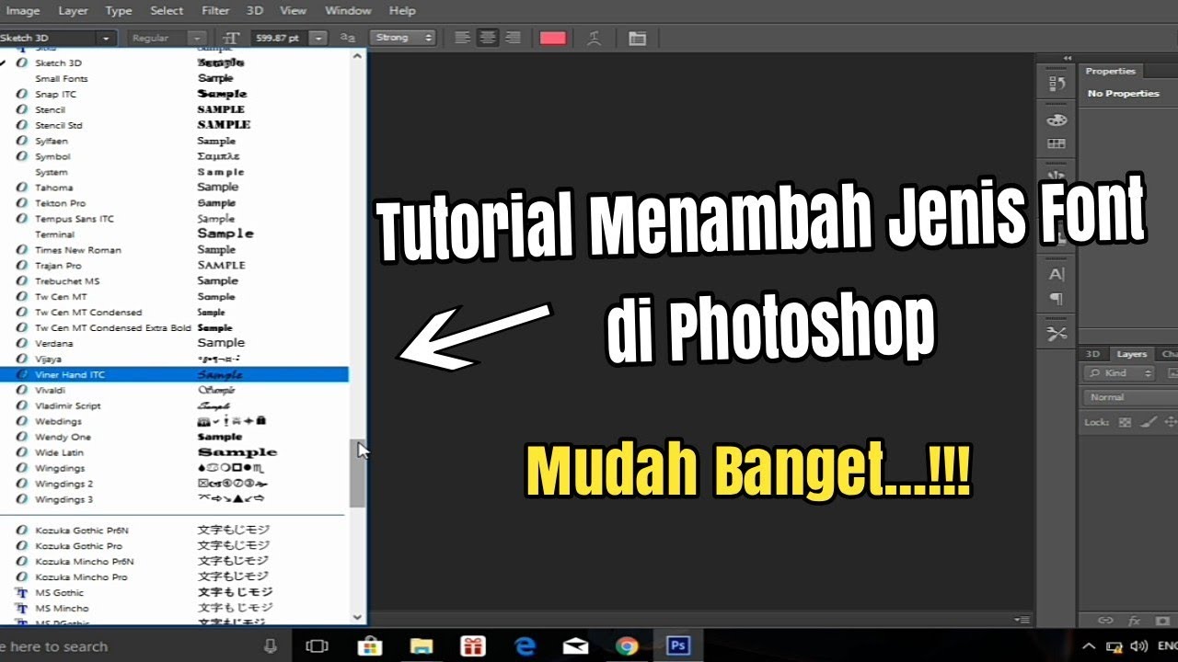Click the link layers icon
This screenshot has width=1178, height=662.
(x=1106, y=621)
